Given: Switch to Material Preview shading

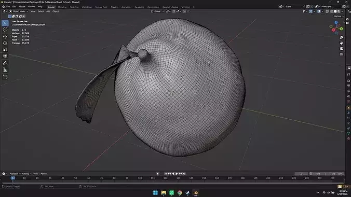Looking at the screenshot, I should point(339,11).
